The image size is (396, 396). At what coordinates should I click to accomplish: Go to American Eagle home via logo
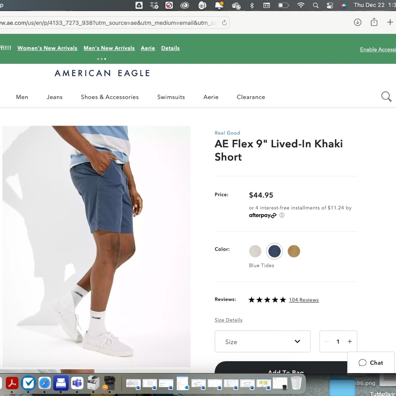point(102,73)
